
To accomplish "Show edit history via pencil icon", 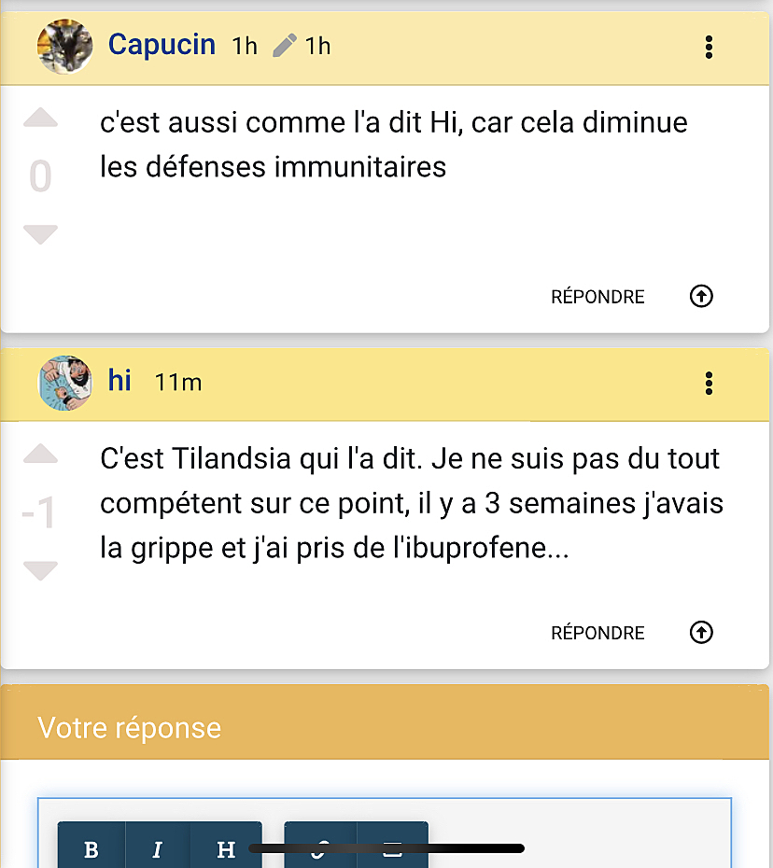I will pyautogui.click(x=285, y=46).
